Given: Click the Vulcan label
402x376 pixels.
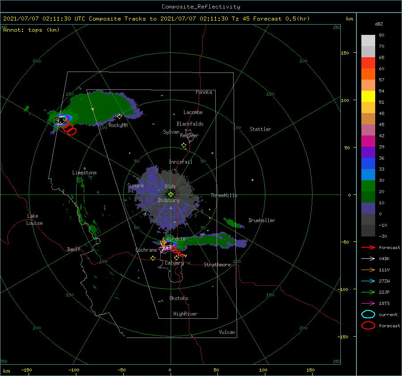Looking at the screenshot, I should click(227, 332).
